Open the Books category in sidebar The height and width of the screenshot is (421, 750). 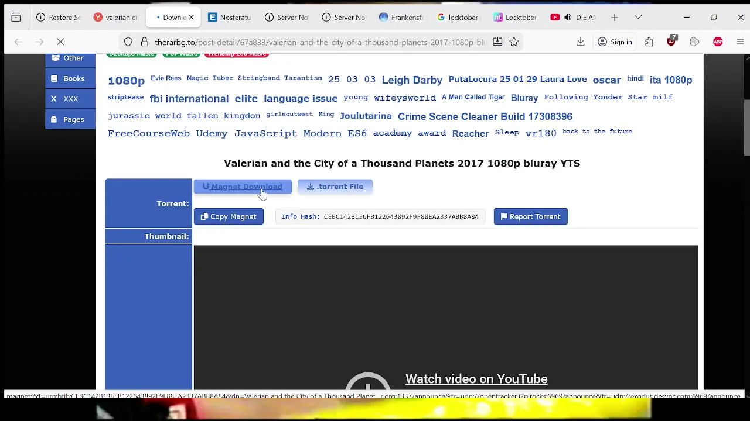[x=70, y=78]
